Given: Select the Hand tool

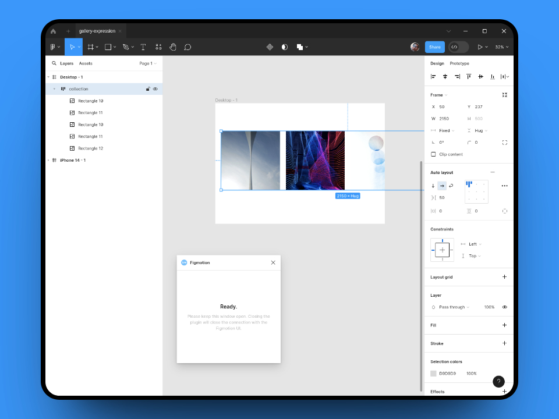Looking at the screenshot, I should tap(173, 47).
